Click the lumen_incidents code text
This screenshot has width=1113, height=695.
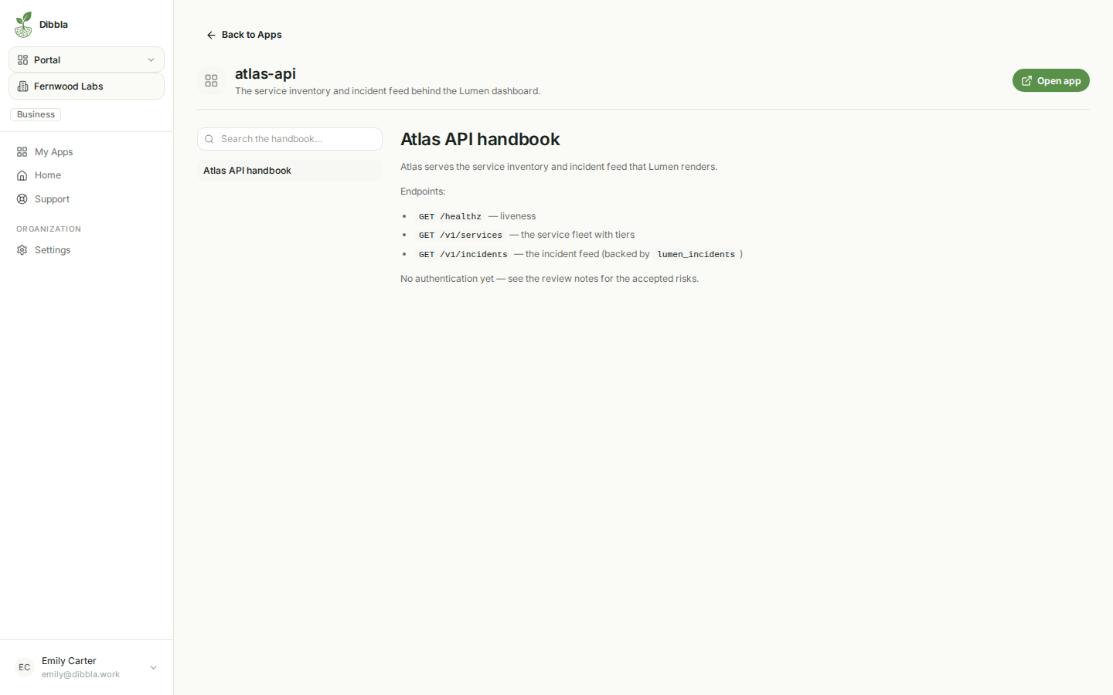click(x=696, y=254)
